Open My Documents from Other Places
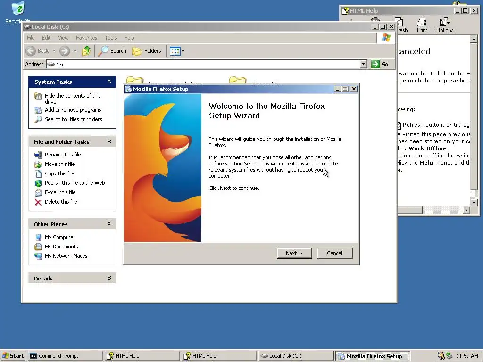The image size is (483, 362). click(61, 247)
